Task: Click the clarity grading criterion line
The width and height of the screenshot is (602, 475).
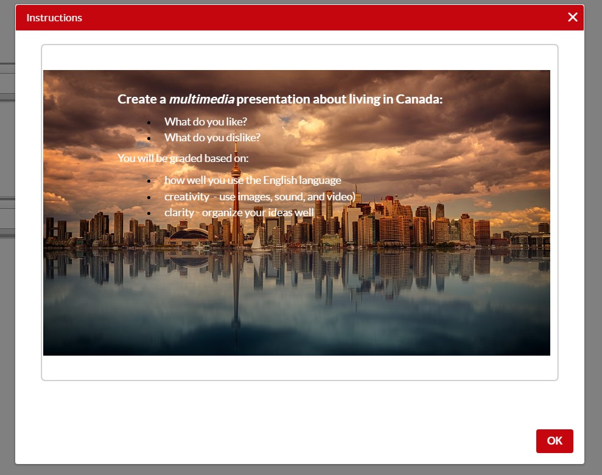Action: (239, 213)
